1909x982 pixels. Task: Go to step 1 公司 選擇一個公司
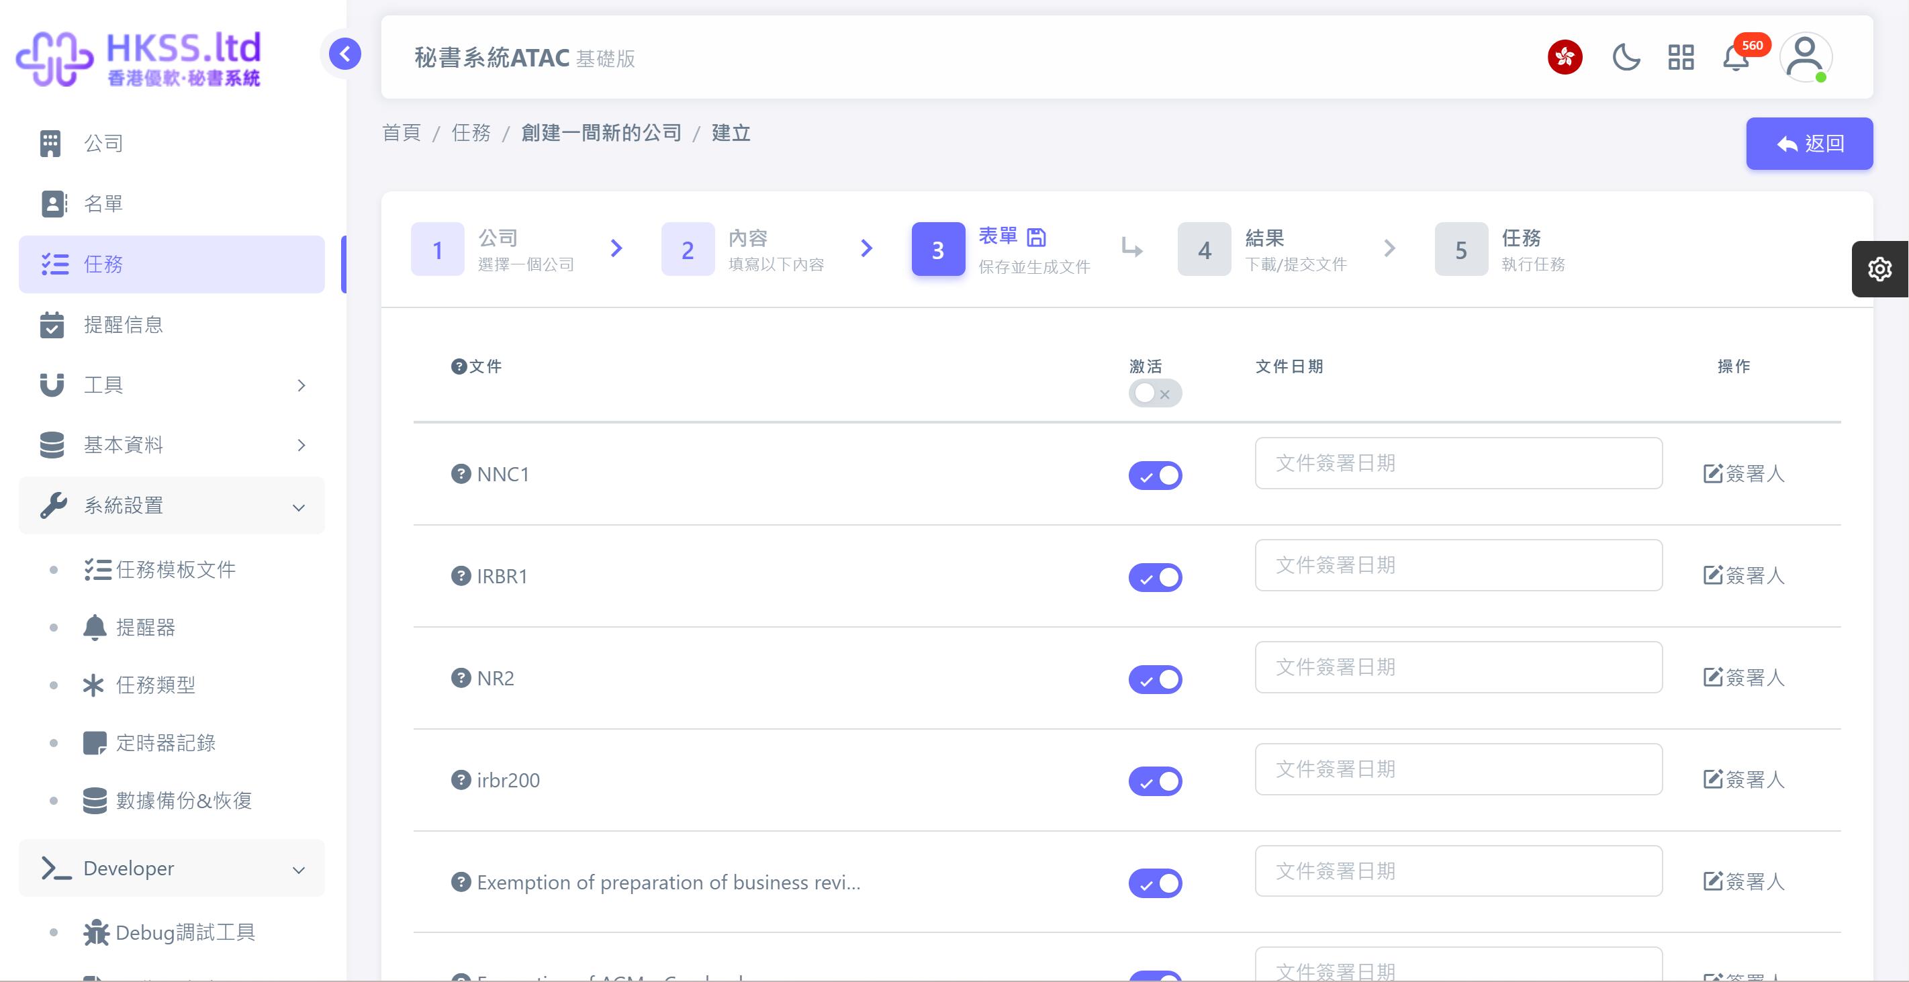(x=493, y=250)
